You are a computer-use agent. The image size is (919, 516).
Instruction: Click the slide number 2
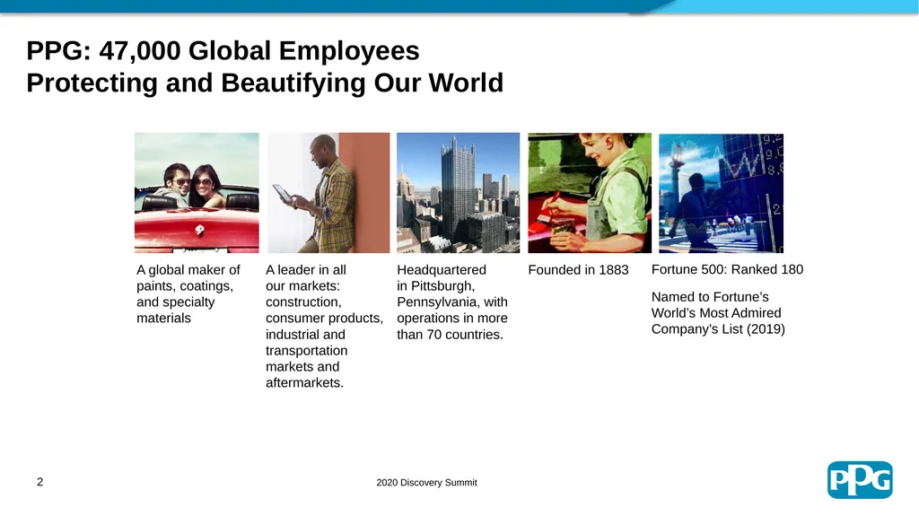[x=39, y=482]
